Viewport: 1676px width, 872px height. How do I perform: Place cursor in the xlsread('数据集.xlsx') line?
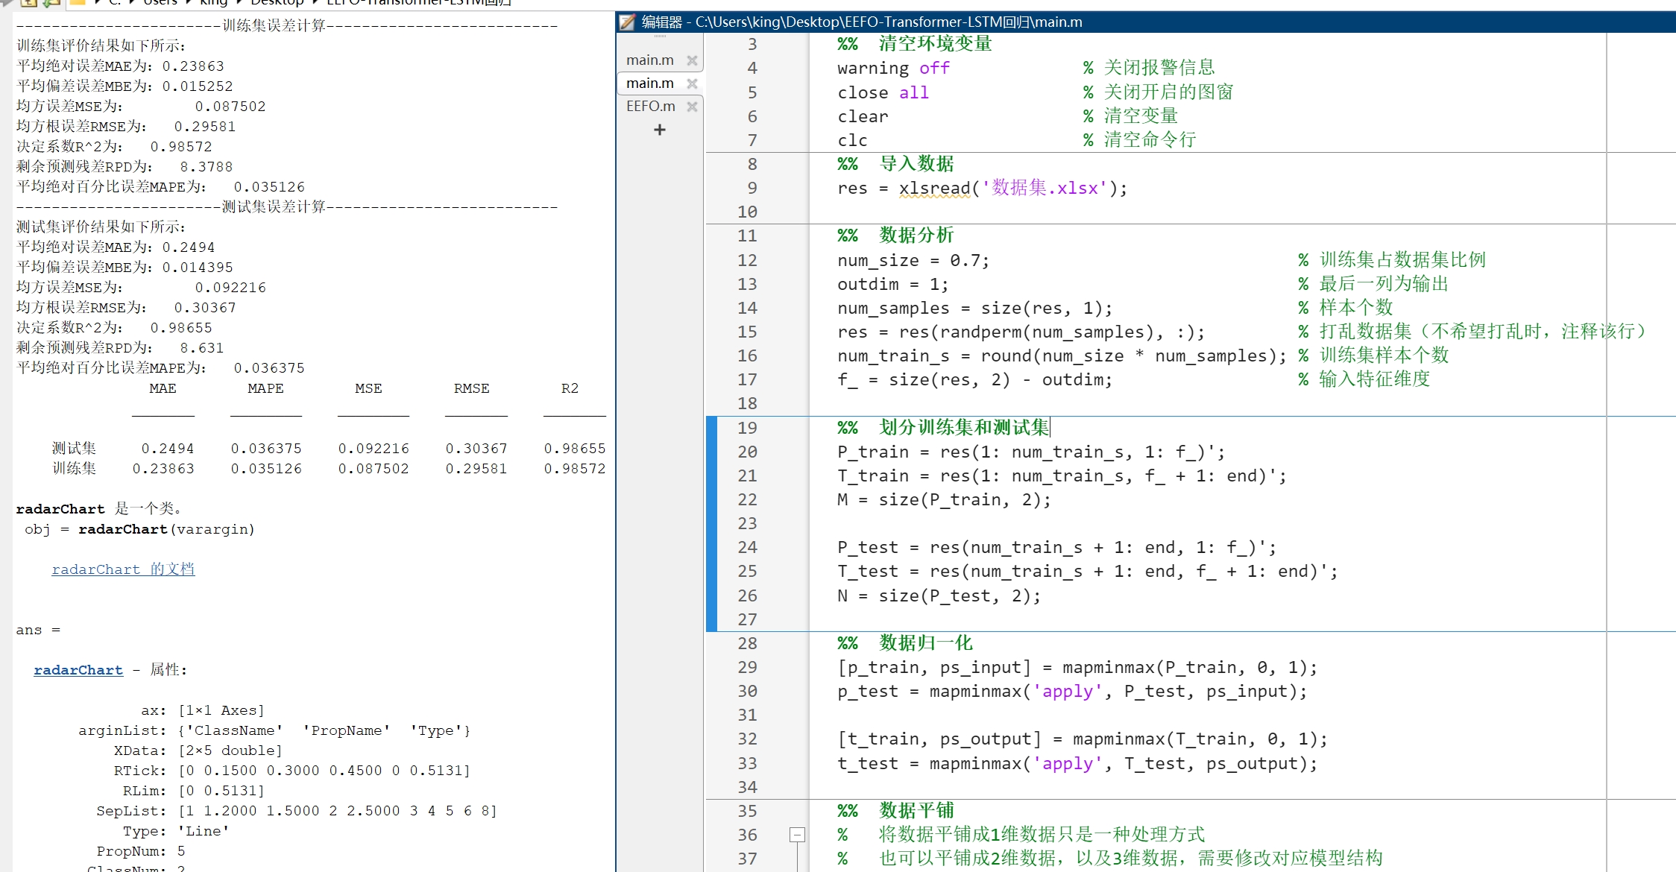(x=982, y=188)
